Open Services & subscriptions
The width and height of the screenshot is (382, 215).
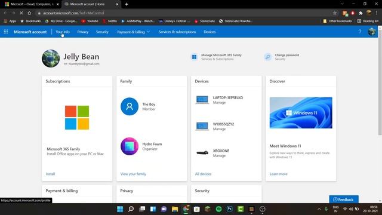177,32
